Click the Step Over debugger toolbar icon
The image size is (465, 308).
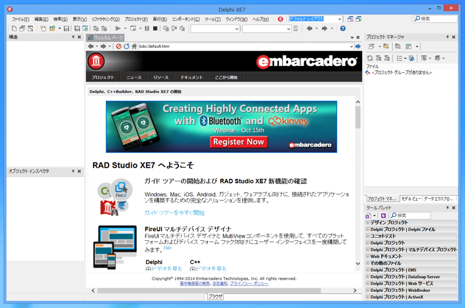(174, 28)
